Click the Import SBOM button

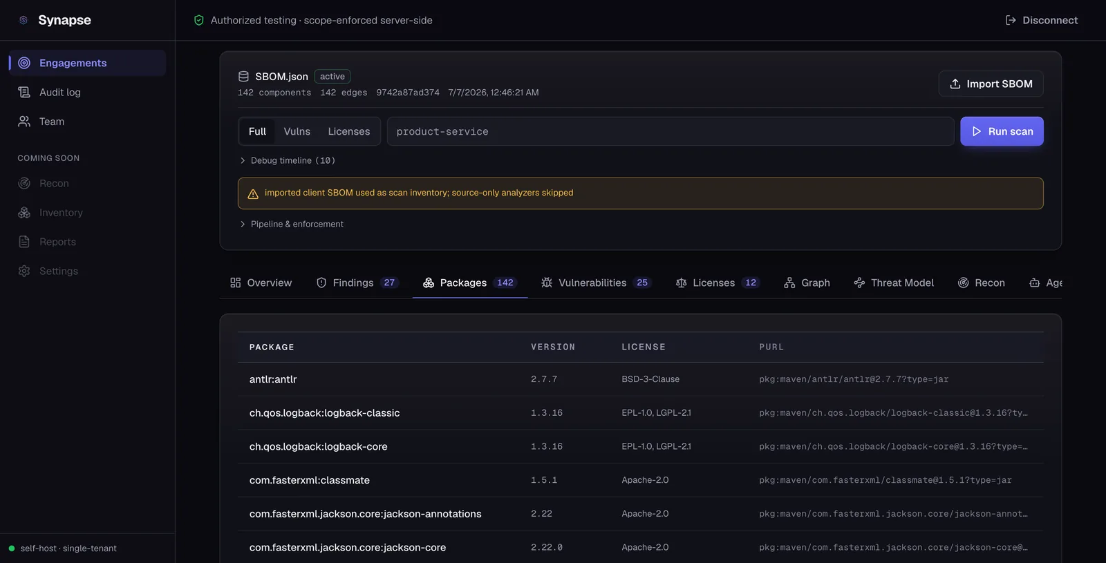point(991,84)
